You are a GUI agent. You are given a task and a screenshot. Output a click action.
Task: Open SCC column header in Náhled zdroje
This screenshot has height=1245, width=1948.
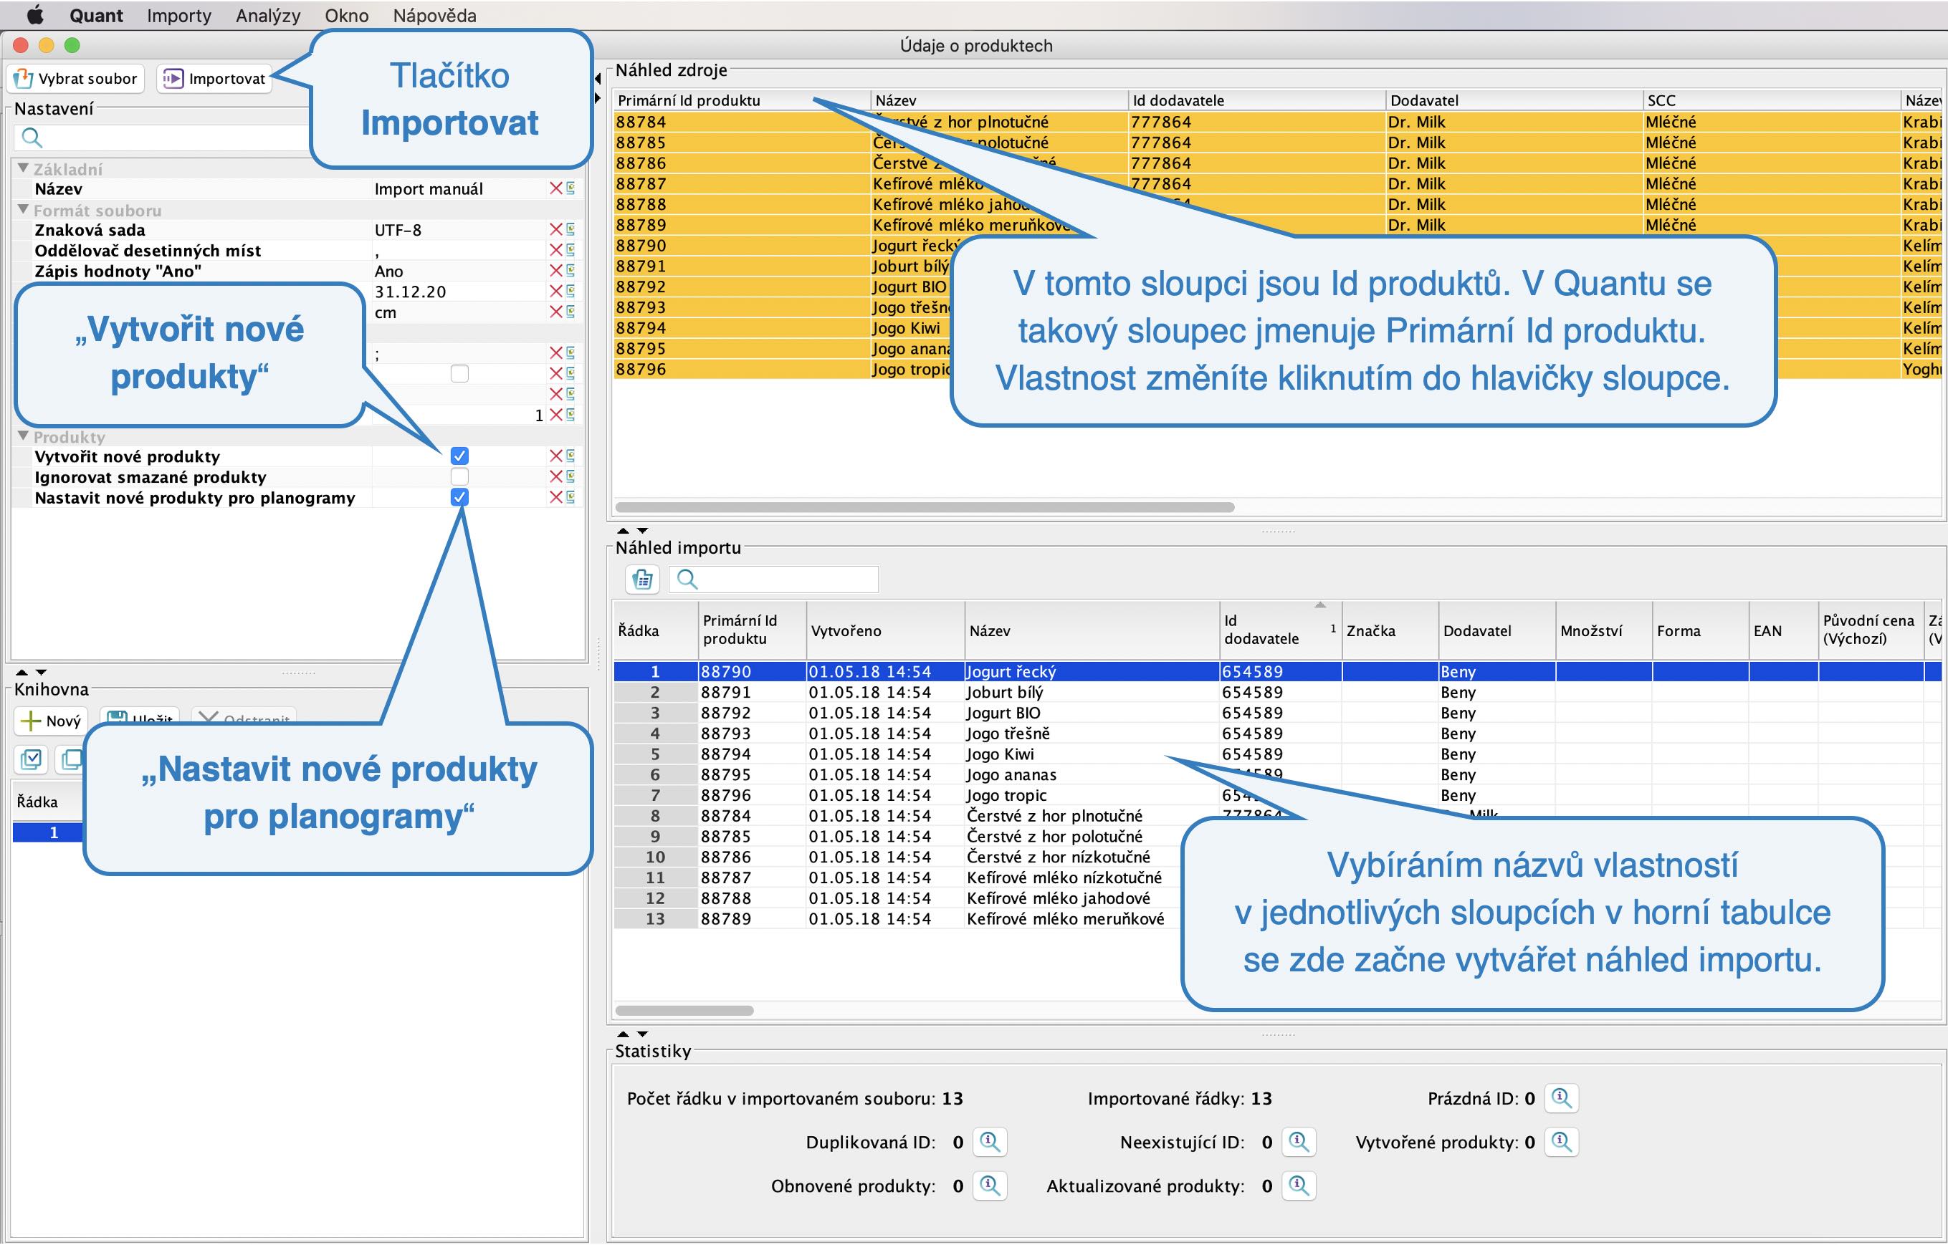click(x=1771, y=100)
